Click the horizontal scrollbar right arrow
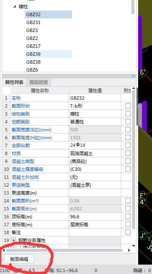The height and width of the screenshot is (274, 152). (129, 250)
